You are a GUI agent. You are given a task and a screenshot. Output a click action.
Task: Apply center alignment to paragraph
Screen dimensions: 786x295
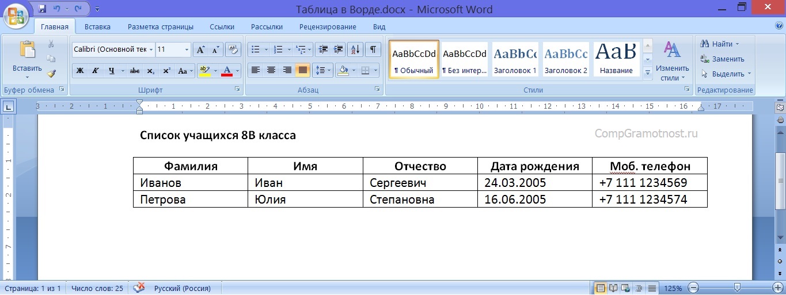pyautogui.click(x=271, y=71)
